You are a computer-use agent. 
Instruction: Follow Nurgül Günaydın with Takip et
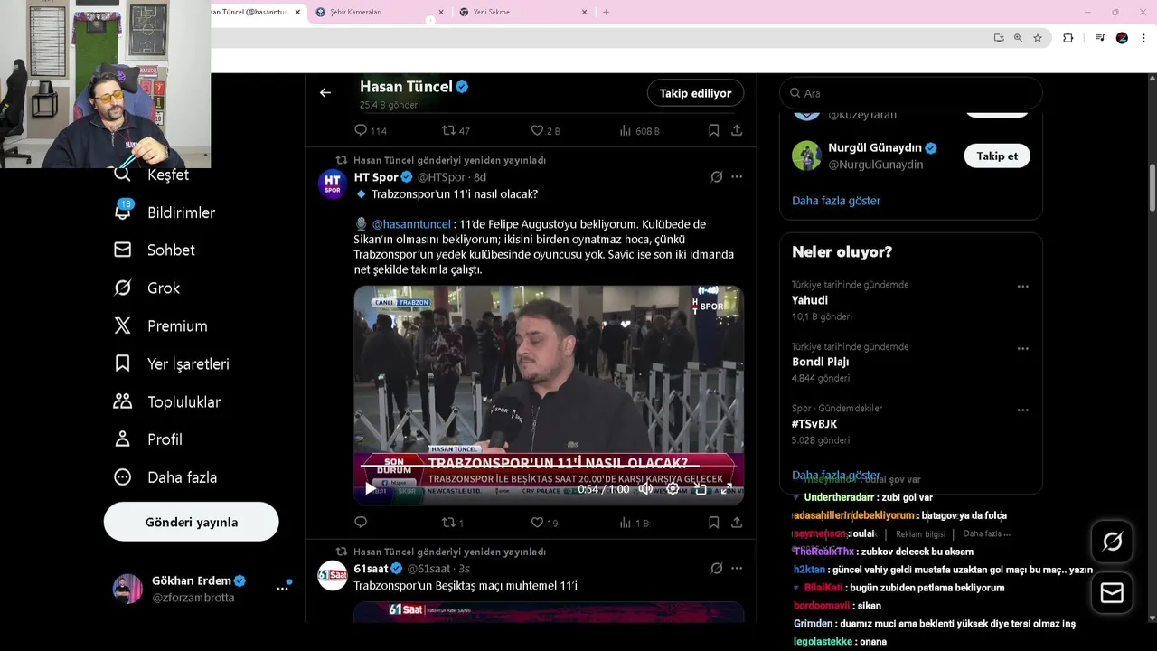[997, 156]
